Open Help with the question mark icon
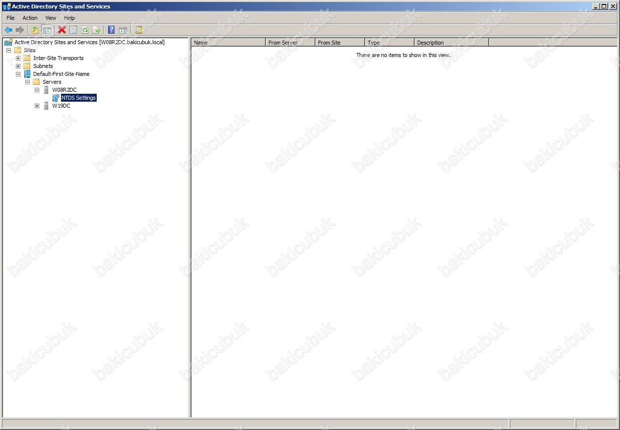The height and width of the screenshot is (430, 620). coord(112,30)
